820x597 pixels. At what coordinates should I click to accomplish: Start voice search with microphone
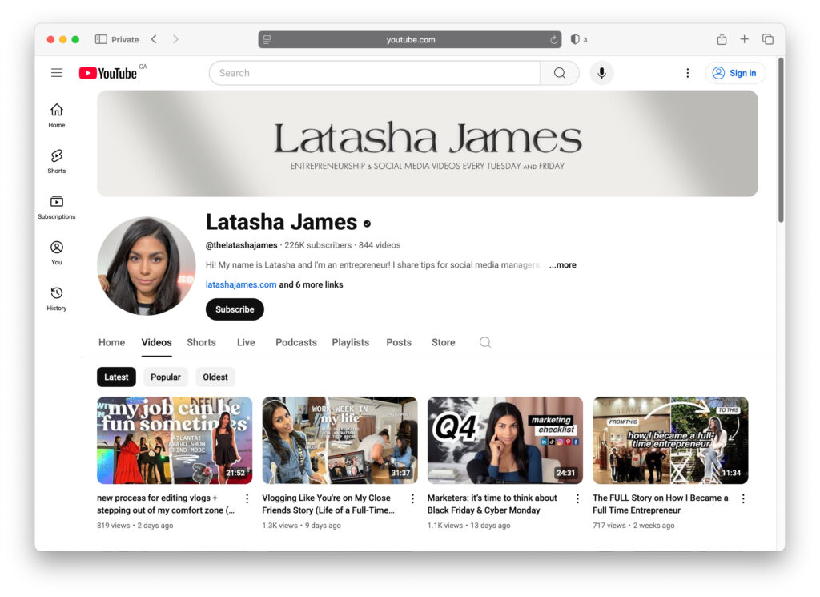point(602,73)
